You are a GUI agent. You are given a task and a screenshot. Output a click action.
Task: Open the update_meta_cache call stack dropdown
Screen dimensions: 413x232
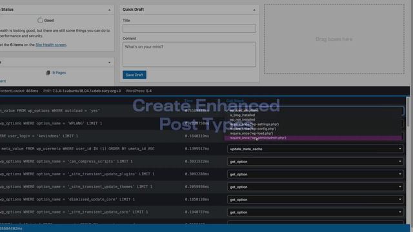315,149
